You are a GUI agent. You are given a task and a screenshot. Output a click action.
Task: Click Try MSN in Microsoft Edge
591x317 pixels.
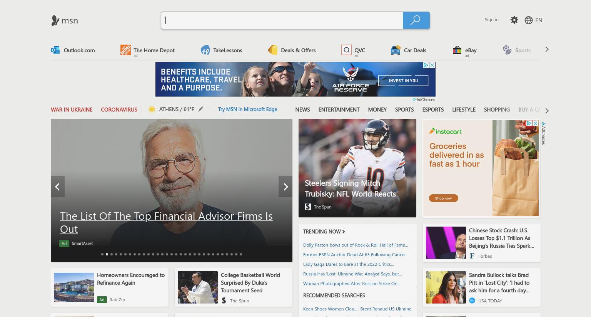pyautogui.click(x=247, y=109)
